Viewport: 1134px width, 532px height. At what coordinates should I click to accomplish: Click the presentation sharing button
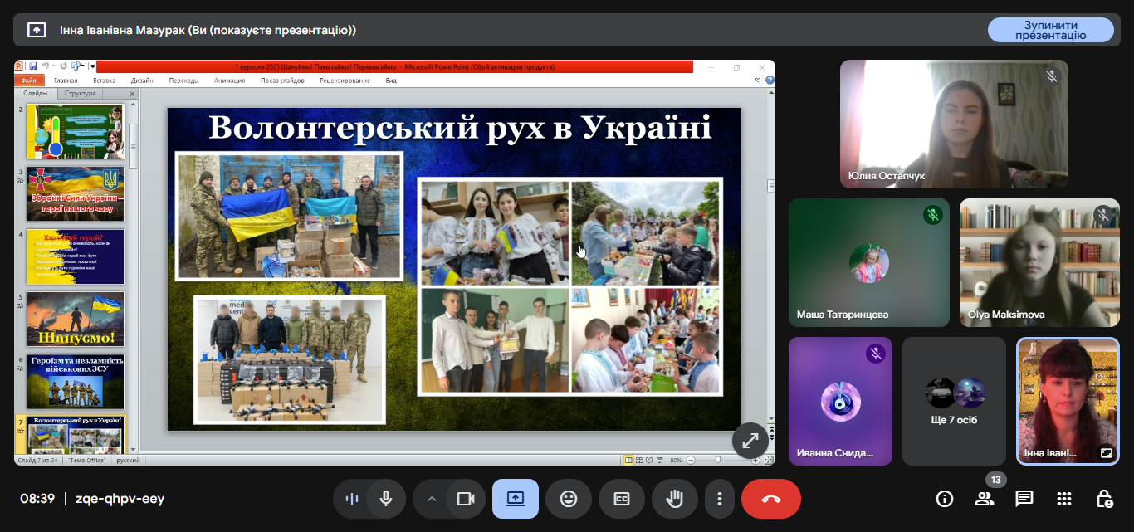coord(515,499)
